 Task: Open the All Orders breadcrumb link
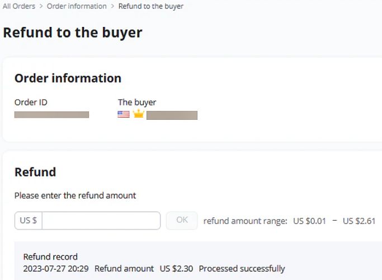(x=19, y=6)
